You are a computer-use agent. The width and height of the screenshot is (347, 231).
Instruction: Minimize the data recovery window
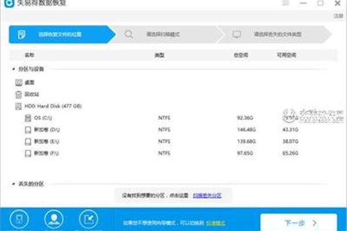[303, 3]
